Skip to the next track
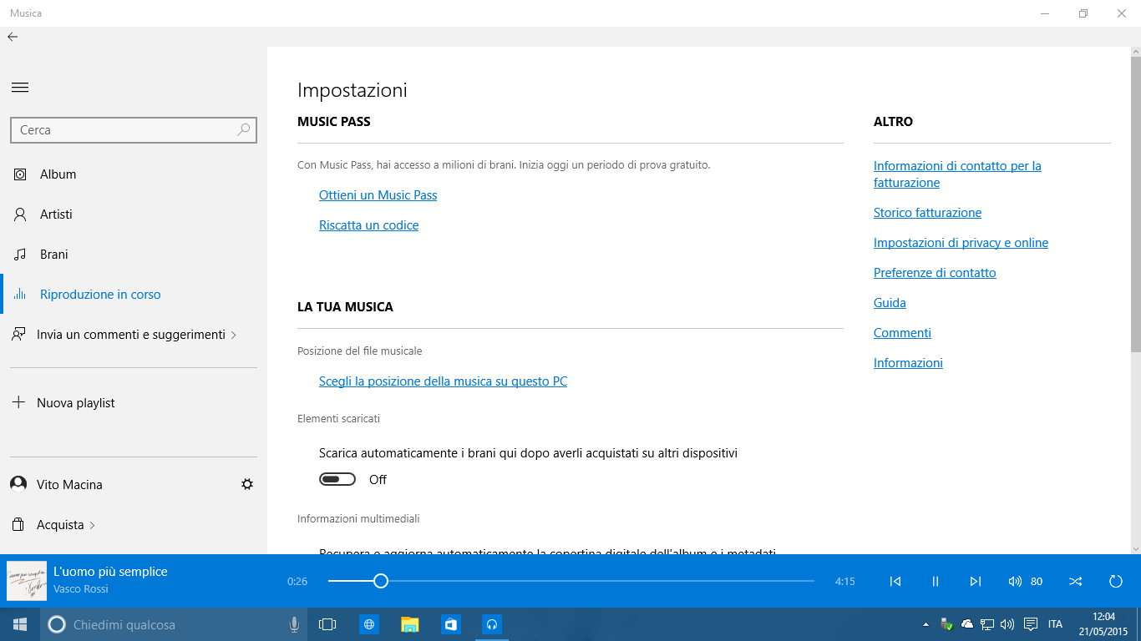The image size is (1141, 641). click(976, 581)
